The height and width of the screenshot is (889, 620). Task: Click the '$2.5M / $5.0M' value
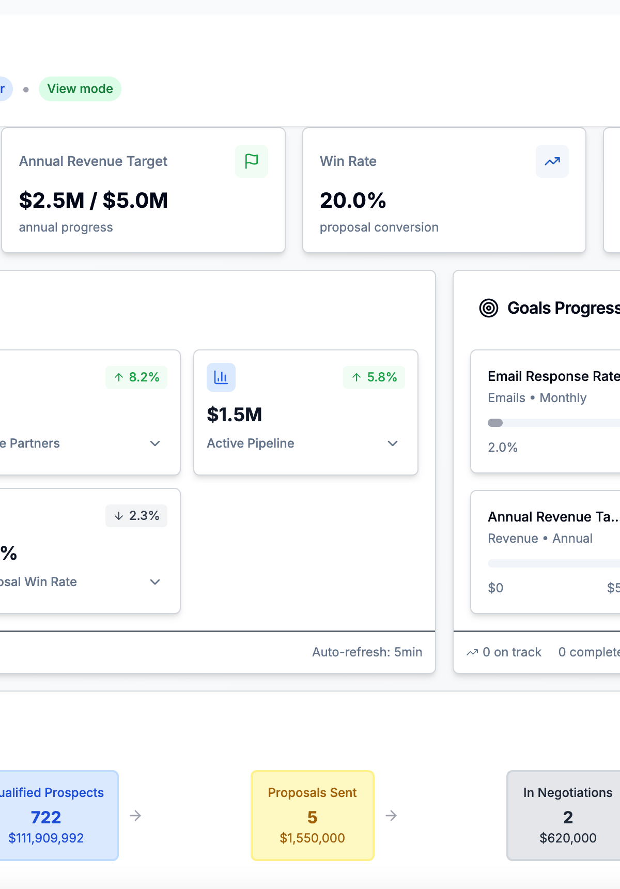click(94, 201)
